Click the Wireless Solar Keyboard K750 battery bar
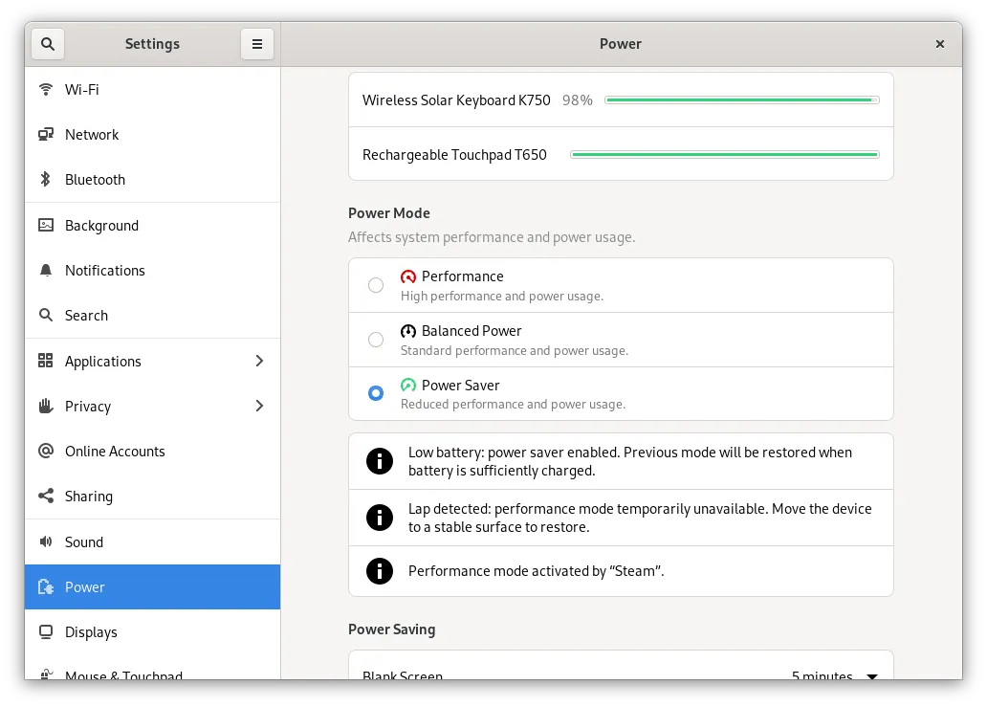 click(741, 100)
